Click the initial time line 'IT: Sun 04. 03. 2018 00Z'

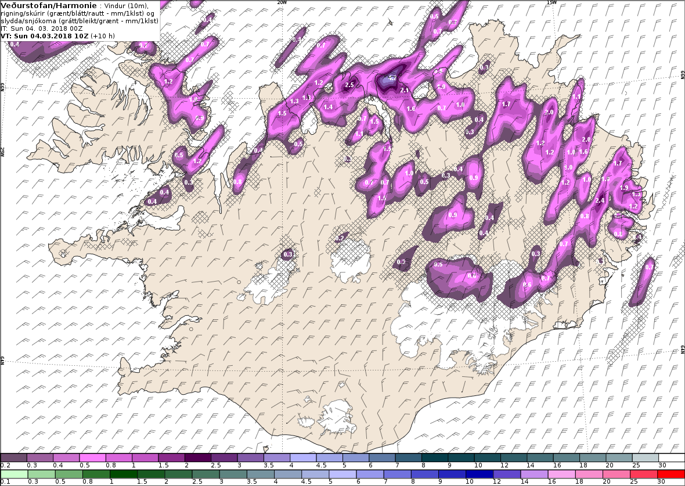click(41, 28)
